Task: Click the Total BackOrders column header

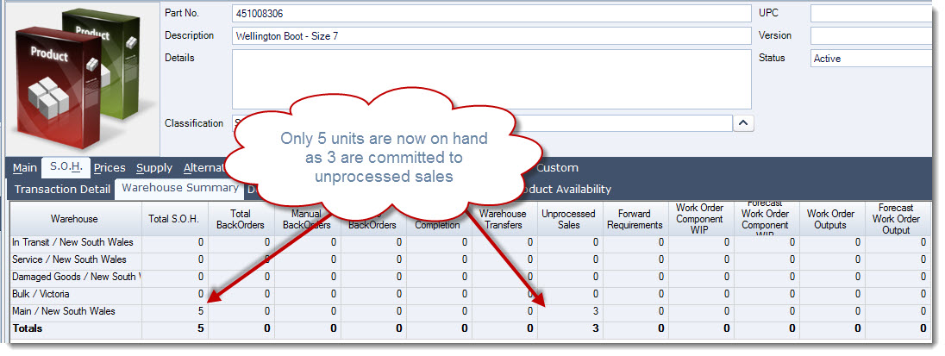Action: 241,219
